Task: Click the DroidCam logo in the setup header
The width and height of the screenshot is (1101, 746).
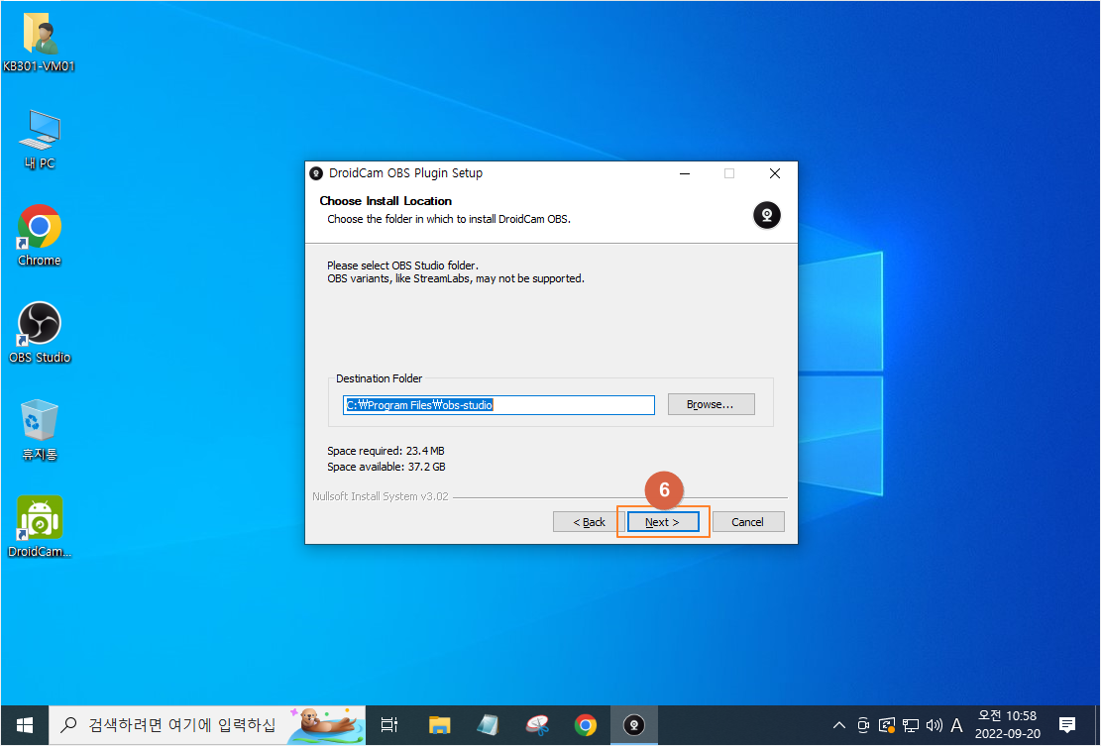Action: pyautogui.click(x=767, y=215)
